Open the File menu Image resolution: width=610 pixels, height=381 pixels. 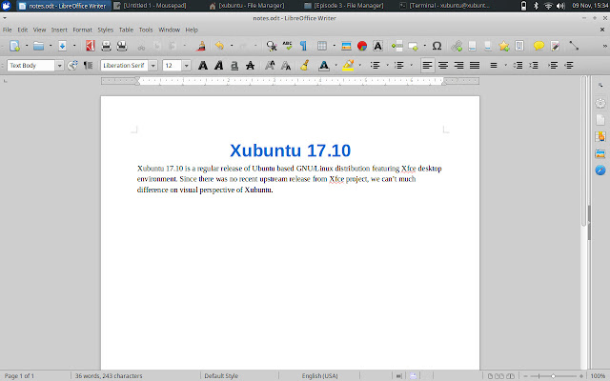click(x=7, y=30)
